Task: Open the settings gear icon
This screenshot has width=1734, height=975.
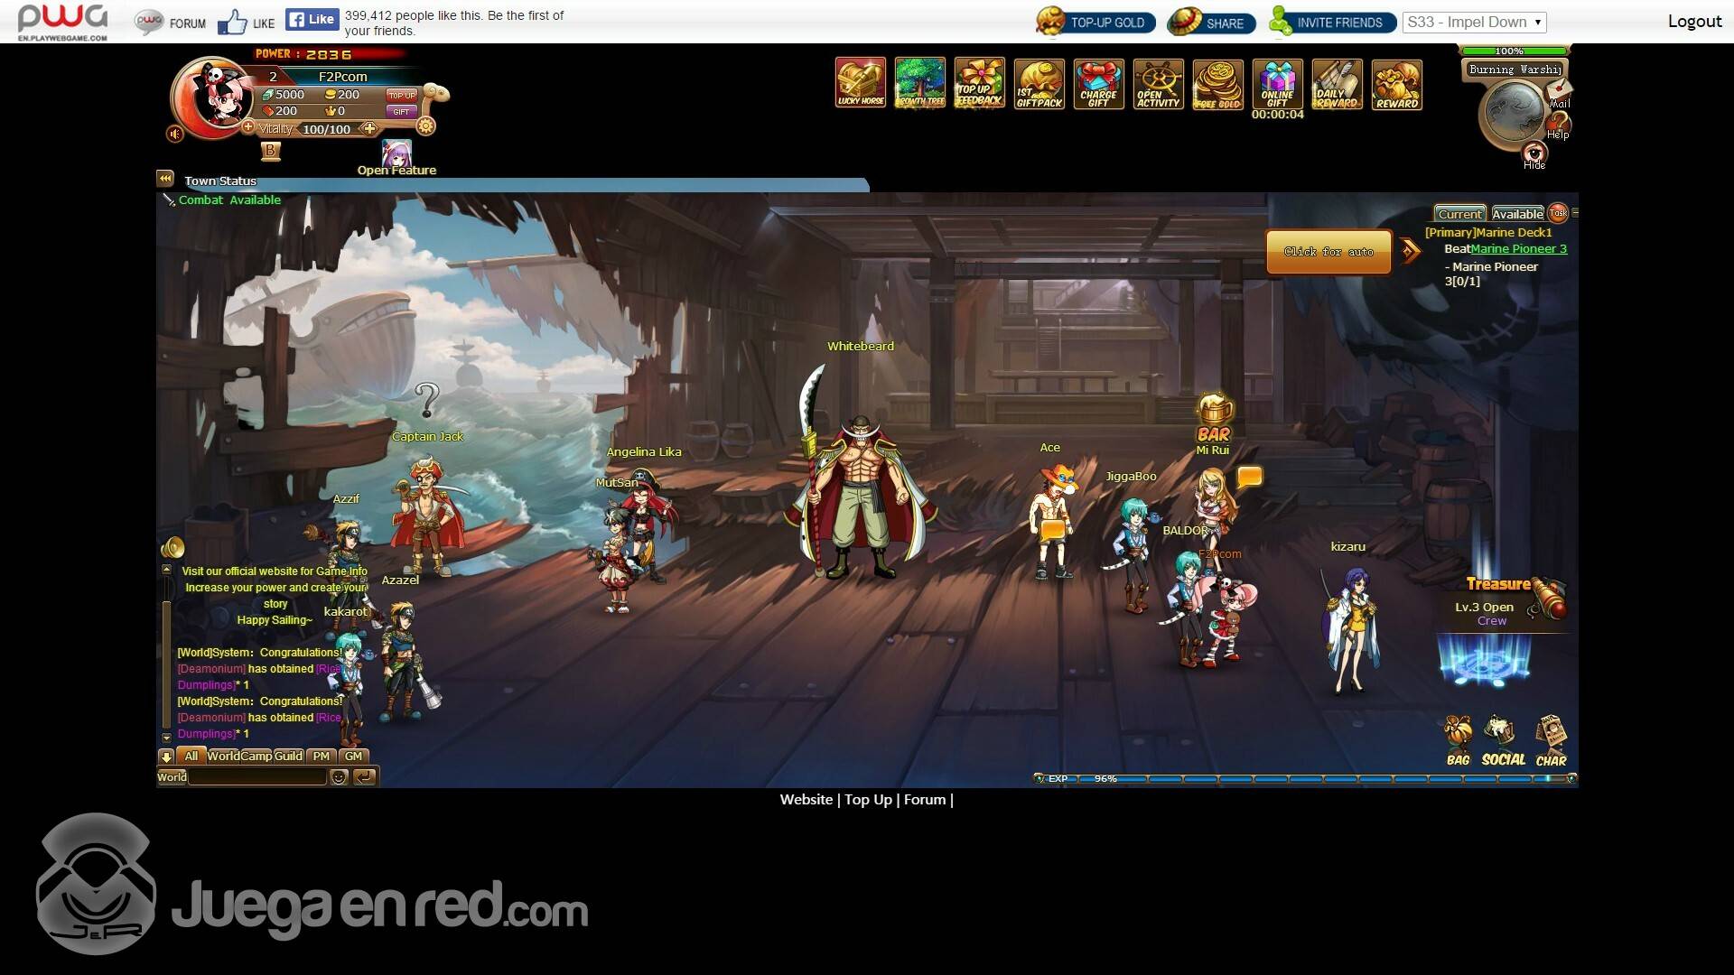Action: [426, 126]
